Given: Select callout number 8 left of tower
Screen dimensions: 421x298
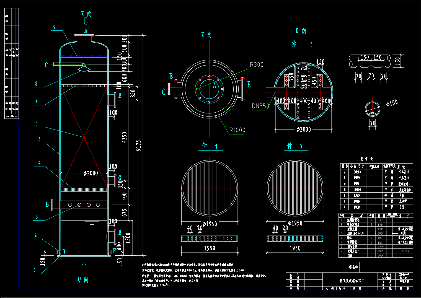Looking at the screenshot, I should [36, 84].
